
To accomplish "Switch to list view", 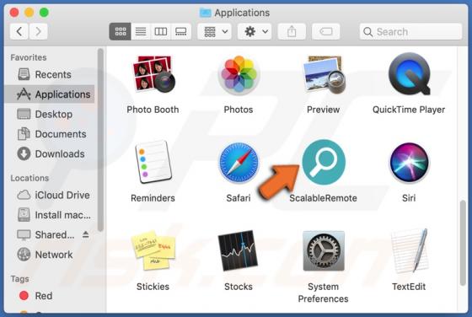I will point(141,31).
